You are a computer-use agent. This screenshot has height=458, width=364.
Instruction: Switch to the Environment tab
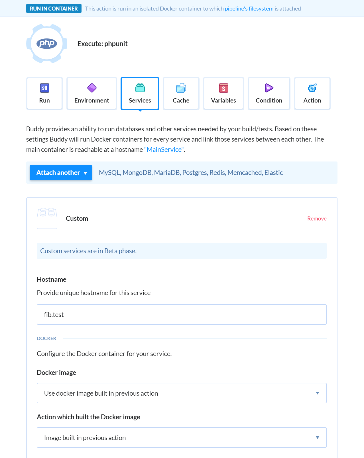(92, 93)
